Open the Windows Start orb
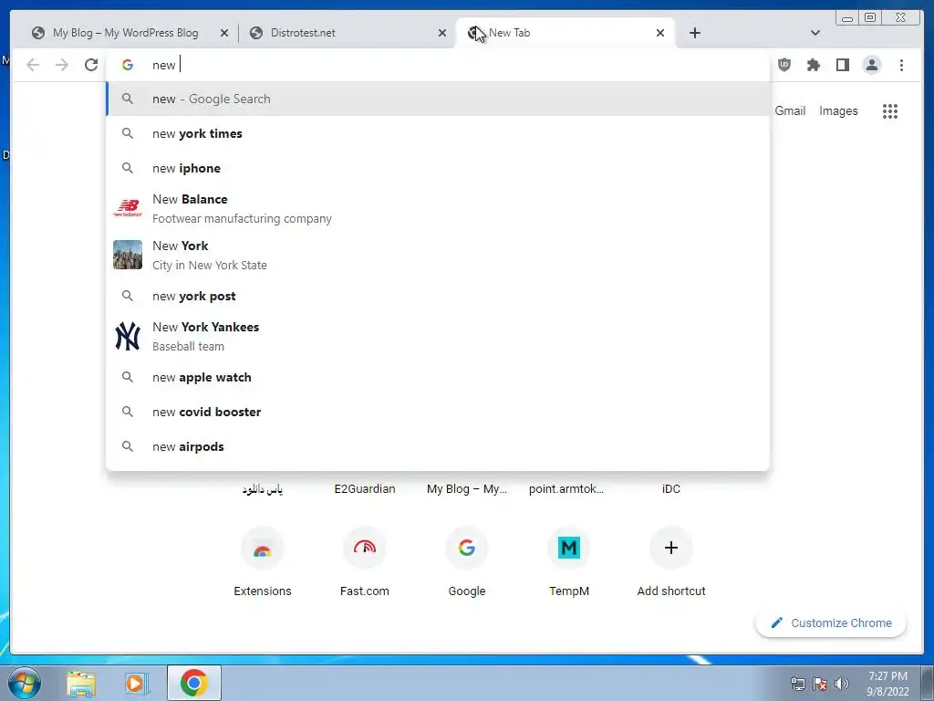The image size is (934, 701). point(25,683)
